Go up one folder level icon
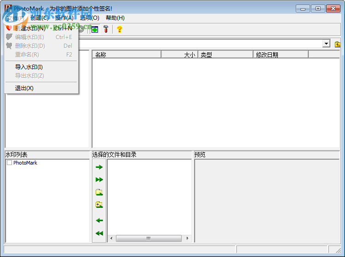 click(337, 44)
